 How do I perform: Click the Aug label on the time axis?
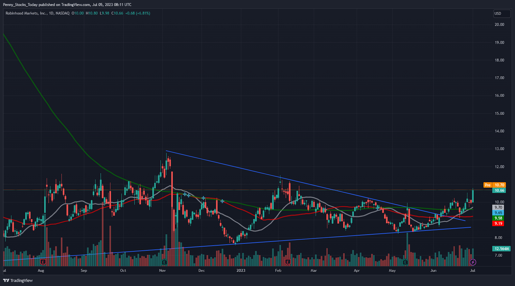click(x=41, y=271)
